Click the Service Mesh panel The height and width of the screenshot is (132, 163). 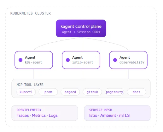click(117, 113)
